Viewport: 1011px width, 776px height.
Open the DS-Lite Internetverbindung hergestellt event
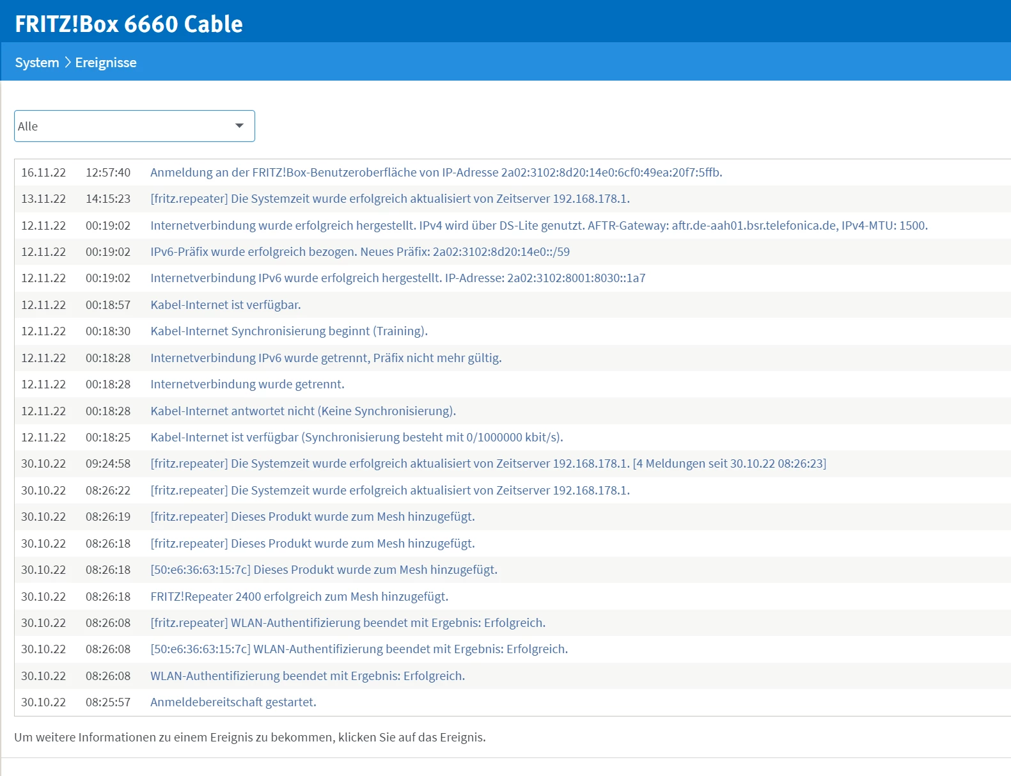pos(539,225)
